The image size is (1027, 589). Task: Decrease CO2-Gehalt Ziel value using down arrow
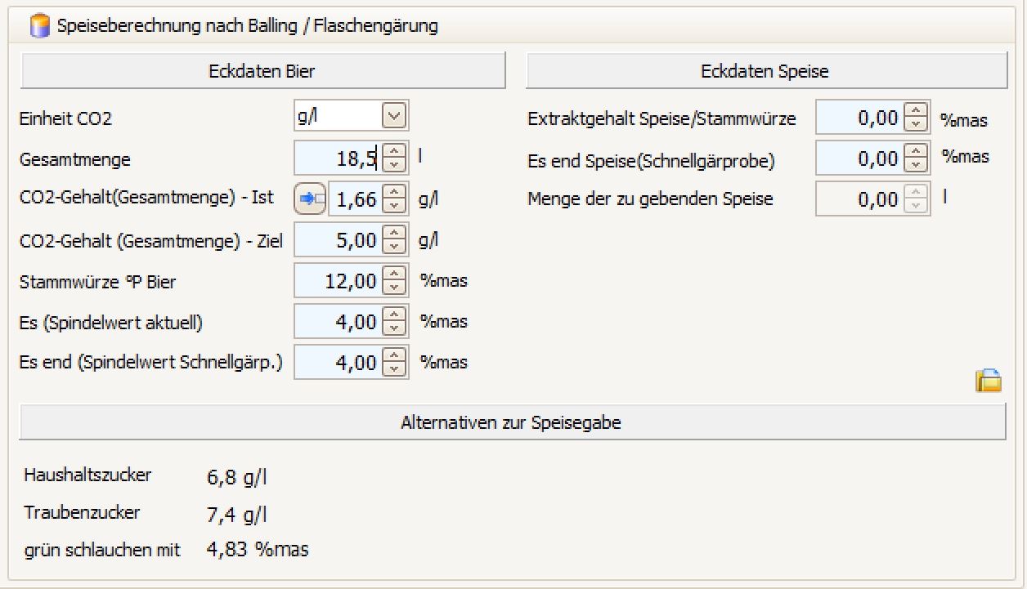(x=395, y=246)
